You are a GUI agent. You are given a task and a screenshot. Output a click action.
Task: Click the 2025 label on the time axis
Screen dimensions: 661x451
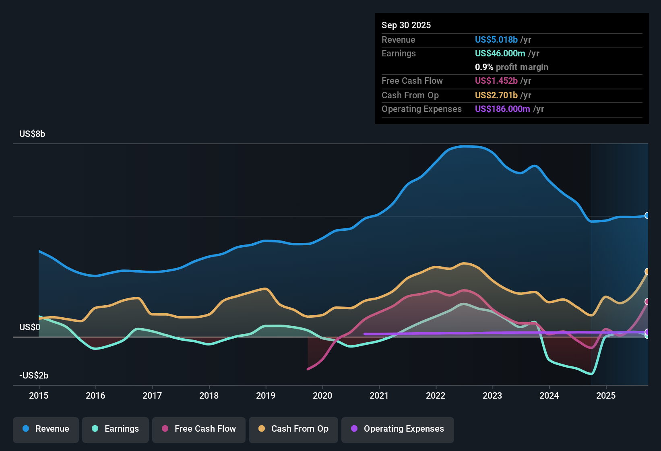click(606, 396)
